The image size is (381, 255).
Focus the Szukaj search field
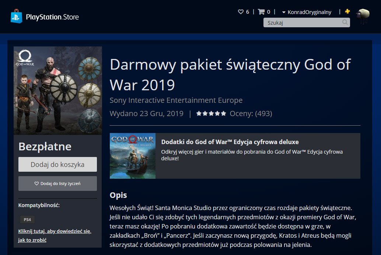coord(307,22)
